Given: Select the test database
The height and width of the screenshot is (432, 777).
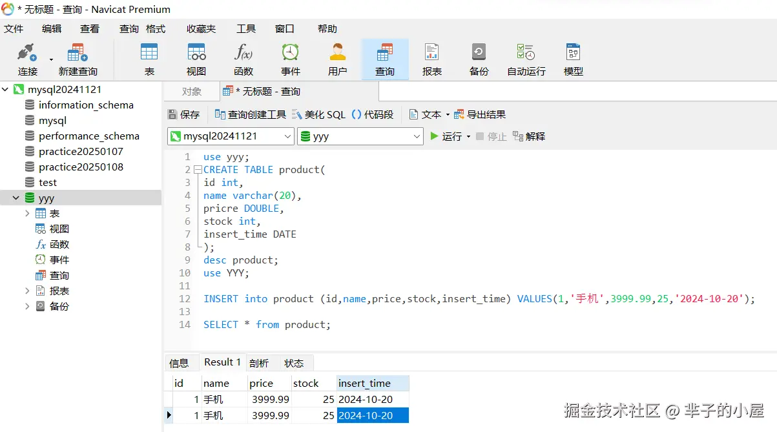Looking at the screenshot, I should (x=47, y=182).
